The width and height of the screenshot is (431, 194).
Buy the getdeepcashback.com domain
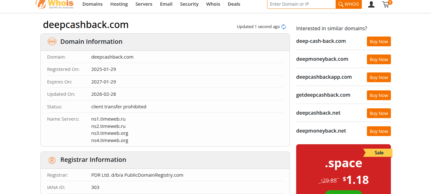(x=379, y=95)
